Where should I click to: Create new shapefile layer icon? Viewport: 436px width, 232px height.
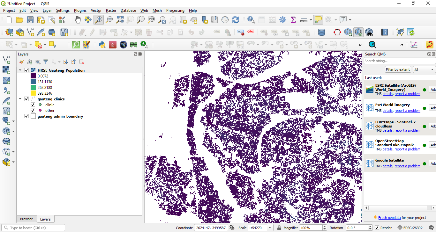coord(30,32)
